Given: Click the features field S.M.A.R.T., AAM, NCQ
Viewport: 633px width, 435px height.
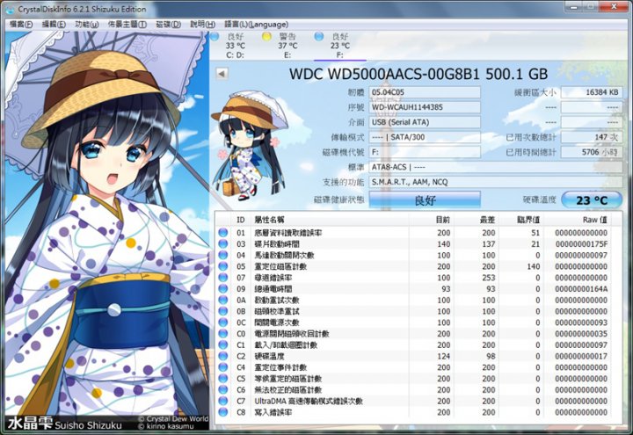Looking at the screenshot, I should (495, 182).
